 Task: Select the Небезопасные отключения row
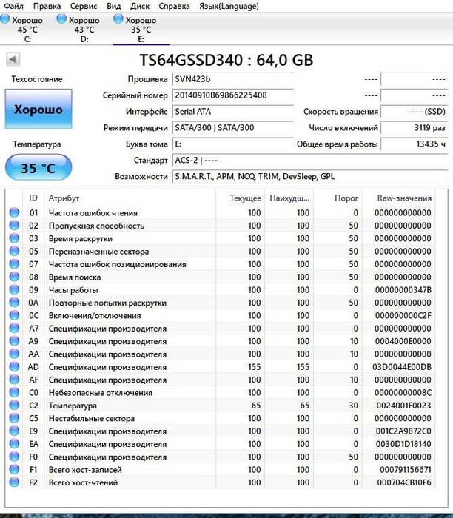point(221,392)
